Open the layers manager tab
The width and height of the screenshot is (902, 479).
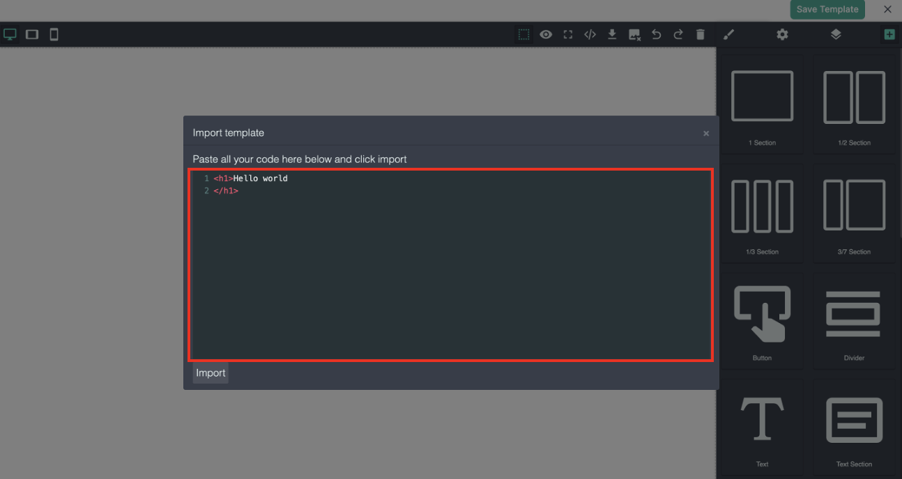[836, 34]
